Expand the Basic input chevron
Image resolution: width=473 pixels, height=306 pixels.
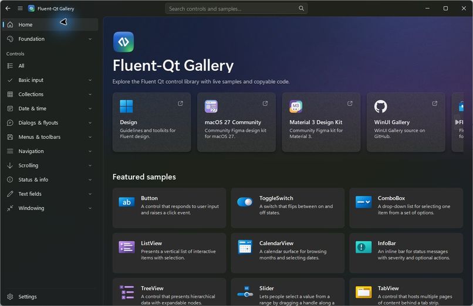click(x=90, y=80)
